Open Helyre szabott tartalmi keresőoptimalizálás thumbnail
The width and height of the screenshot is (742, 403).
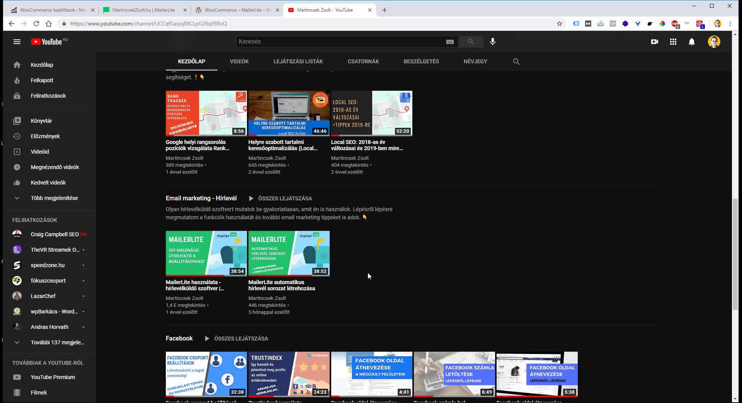[x=289, y=113]
